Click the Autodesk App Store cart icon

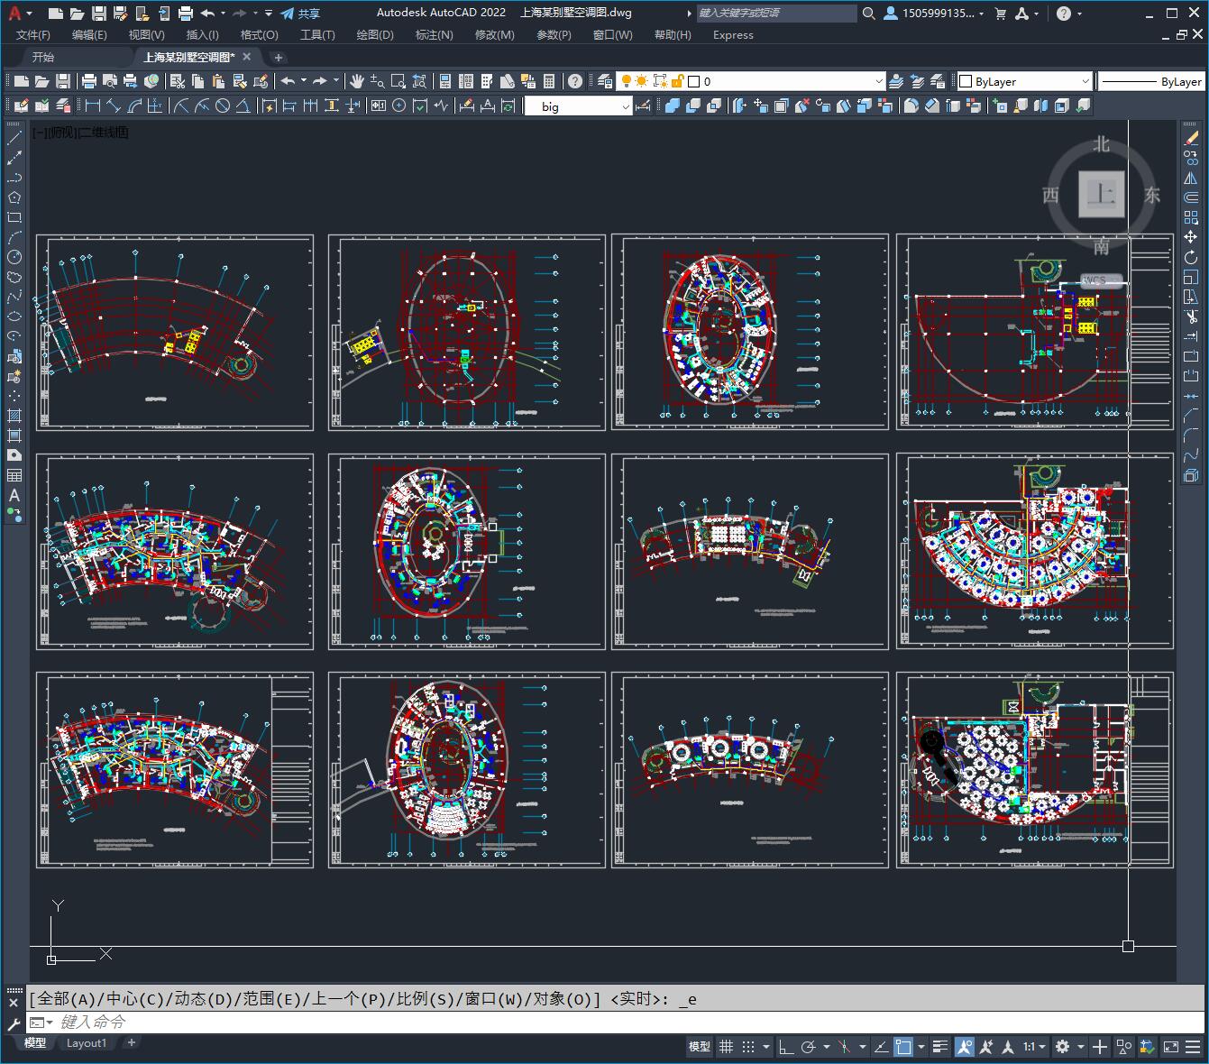click(1000, 14)
